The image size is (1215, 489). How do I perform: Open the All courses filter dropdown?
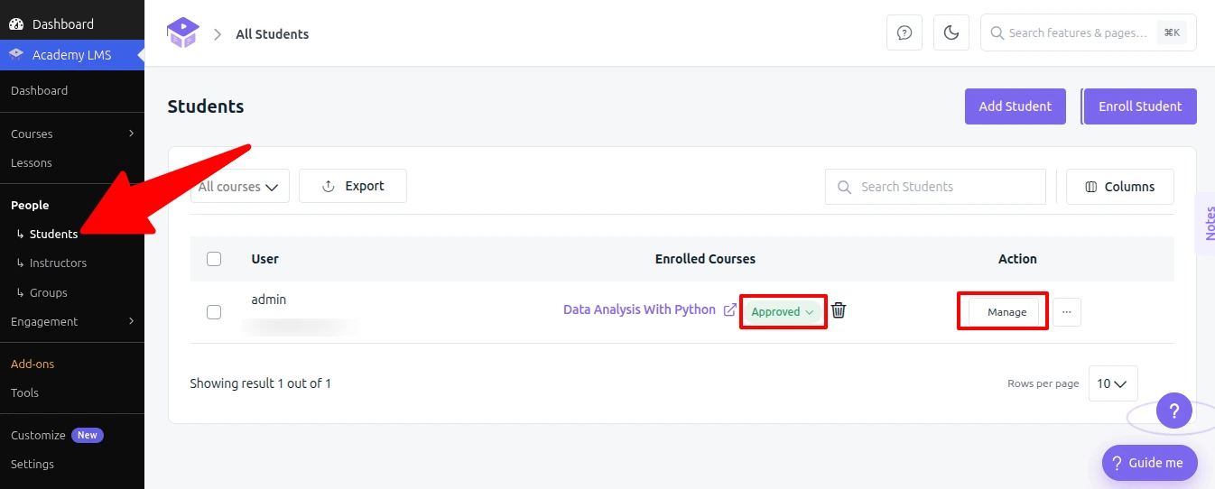239,187
